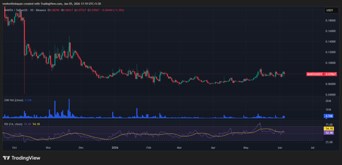Click the -5.30% change value in header
This screenshot has height=165, width=342.
coord(119,10)
